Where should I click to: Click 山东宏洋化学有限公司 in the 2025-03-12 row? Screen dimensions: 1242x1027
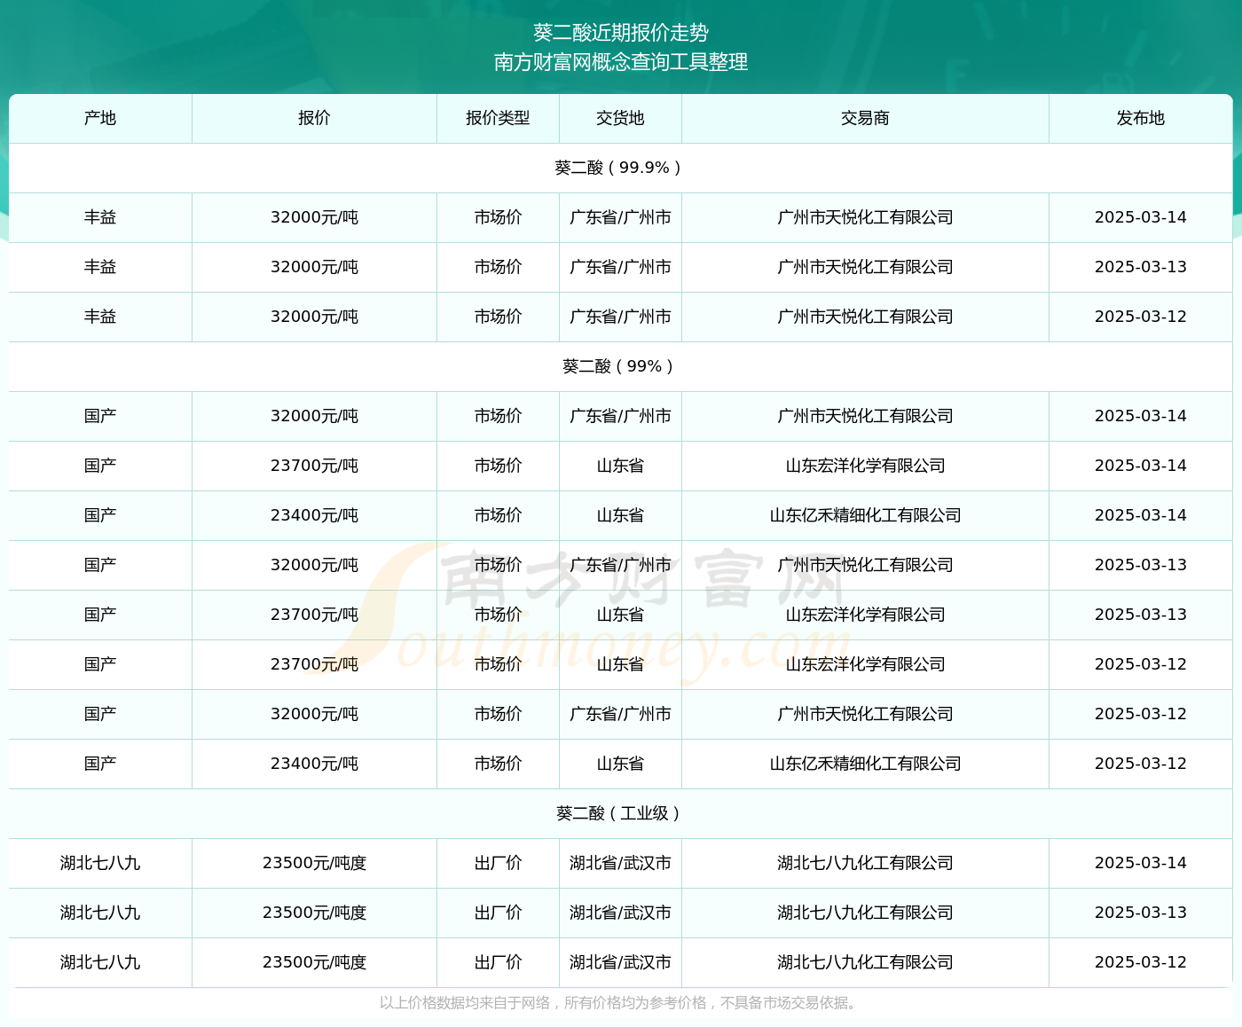(x=865, y=664)
